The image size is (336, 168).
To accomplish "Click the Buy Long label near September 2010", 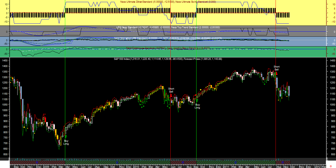I will click(197, 106).
